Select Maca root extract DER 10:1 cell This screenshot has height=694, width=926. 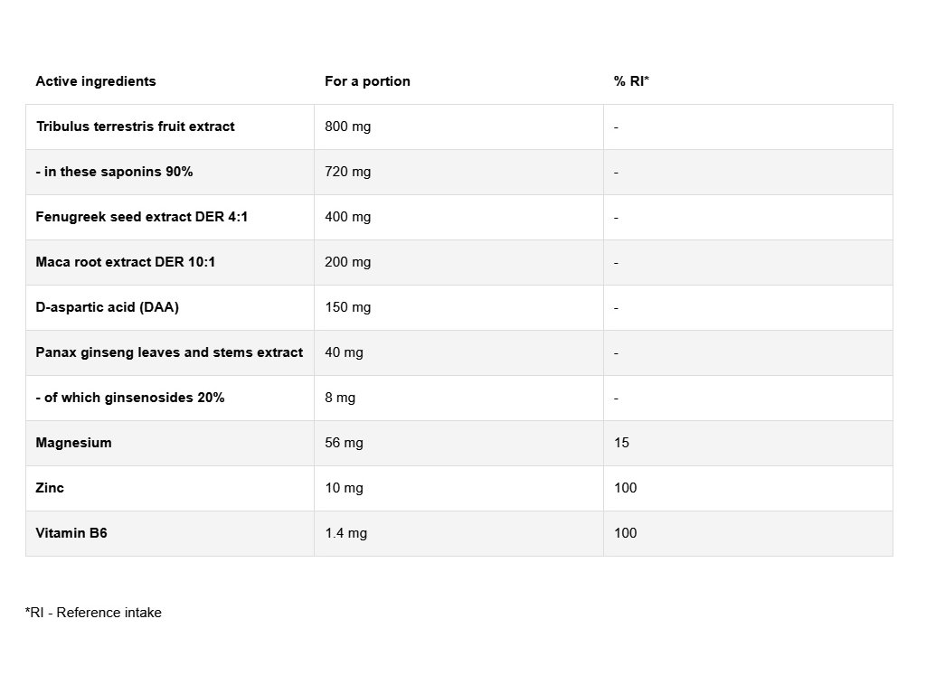126,262
